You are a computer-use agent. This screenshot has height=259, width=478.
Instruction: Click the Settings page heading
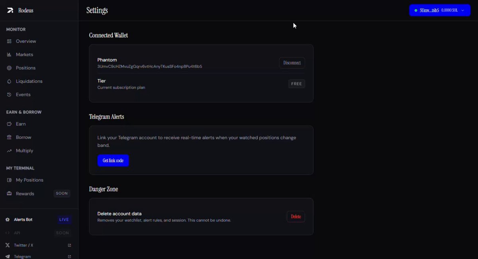[x=97, y=10]
